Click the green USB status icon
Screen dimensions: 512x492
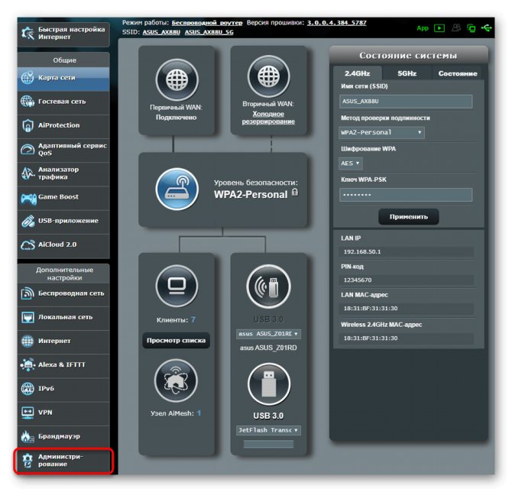click(486, 28)
